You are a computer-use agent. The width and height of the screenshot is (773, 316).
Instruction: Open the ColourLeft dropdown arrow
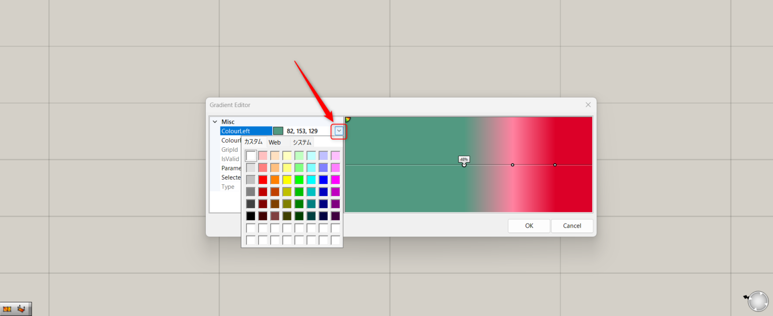pos(338,131)
